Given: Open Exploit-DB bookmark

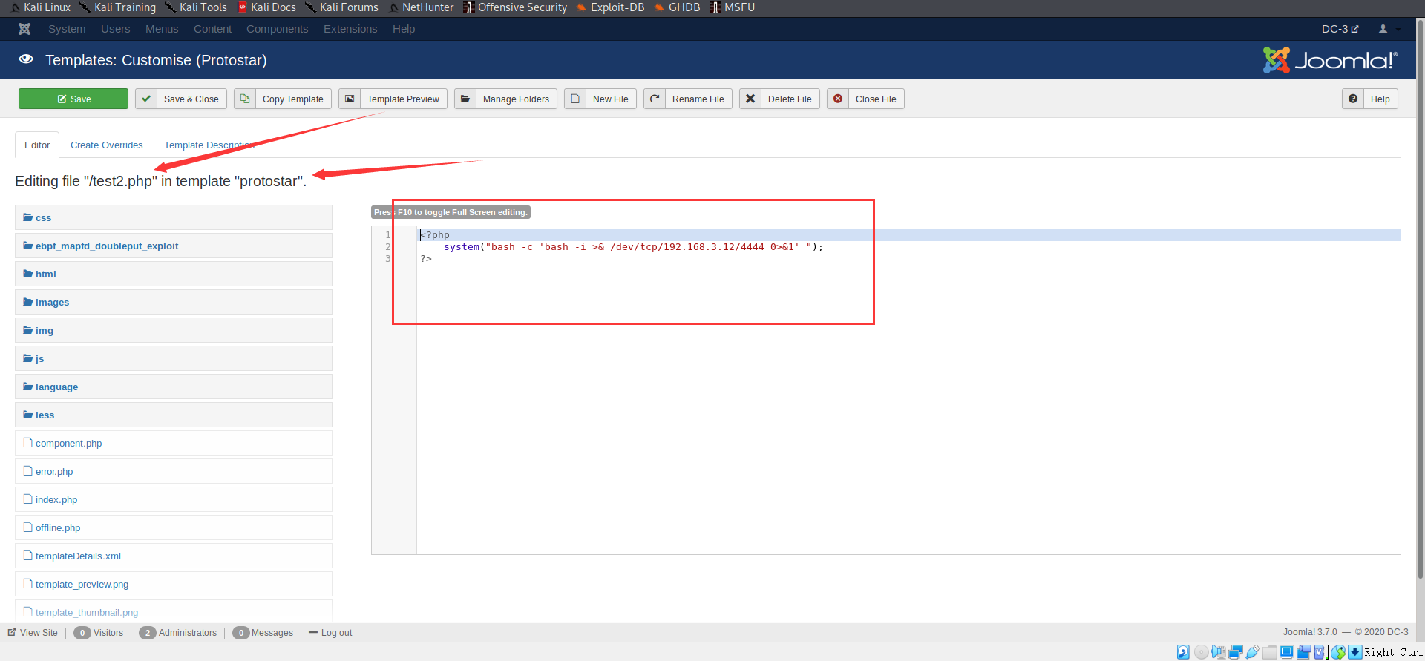Looking at the screenshot, I should [x=610, y=7].
